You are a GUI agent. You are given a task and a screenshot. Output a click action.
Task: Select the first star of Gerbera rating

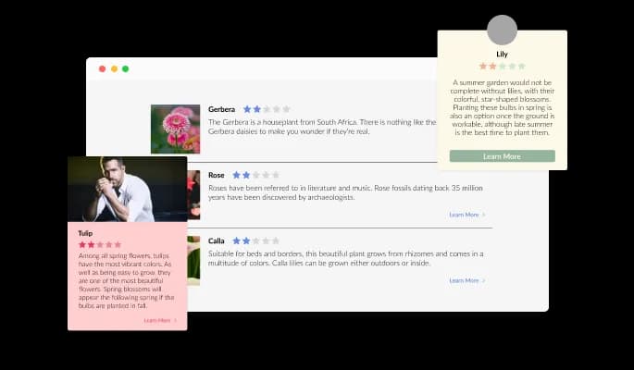tap(247, 109)
